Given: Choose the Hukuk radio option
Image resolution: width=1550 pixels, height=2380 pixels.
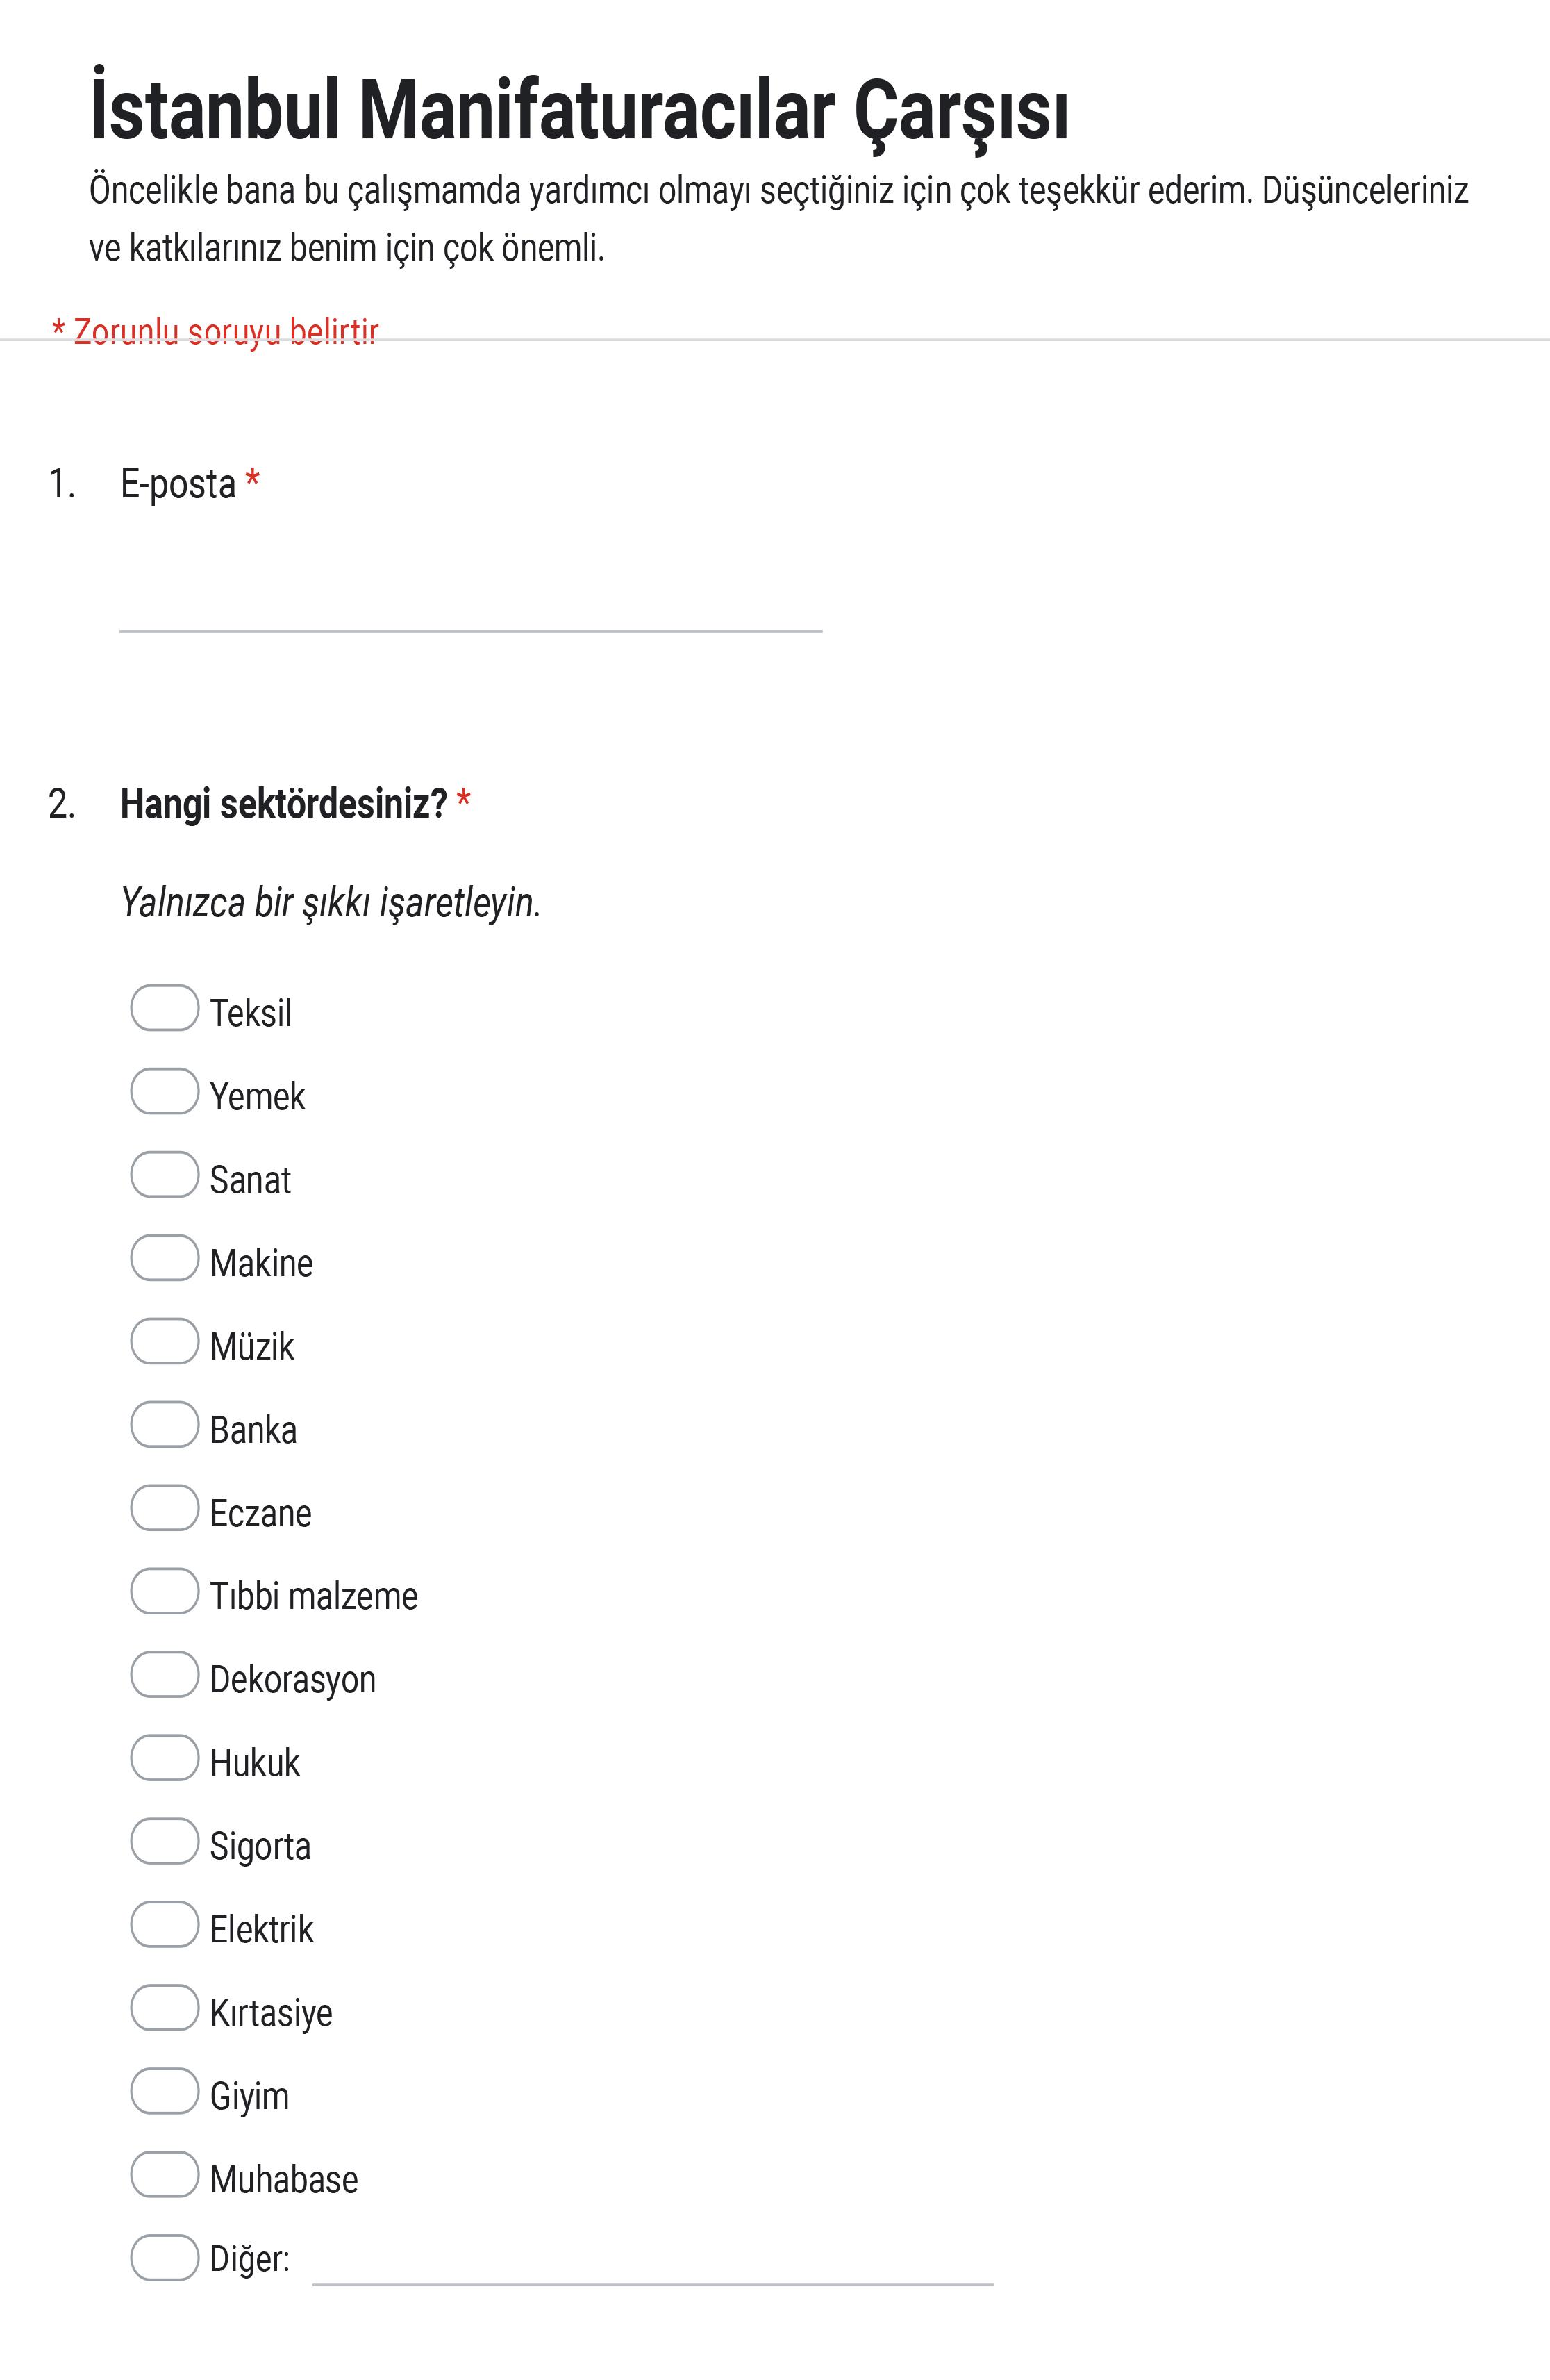Looking at the screenshot, I should click(x=165, y=1757).
